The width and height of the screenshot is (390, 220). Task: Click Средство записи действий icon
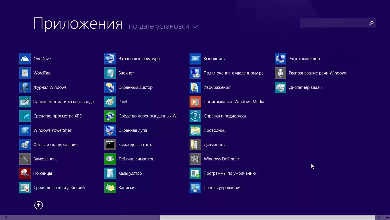click(x=25, y=188)
